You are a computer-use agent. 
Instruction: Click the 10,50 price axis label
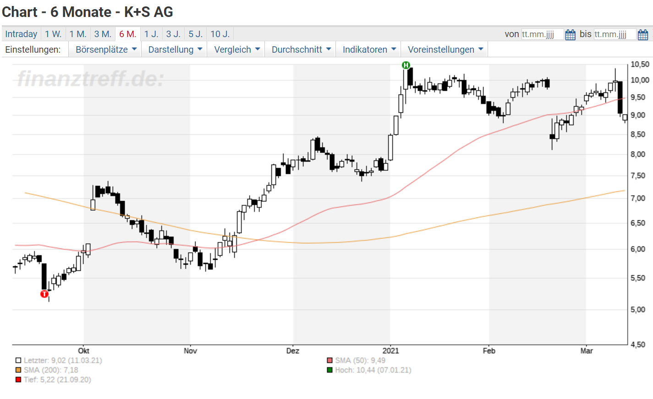640,65
